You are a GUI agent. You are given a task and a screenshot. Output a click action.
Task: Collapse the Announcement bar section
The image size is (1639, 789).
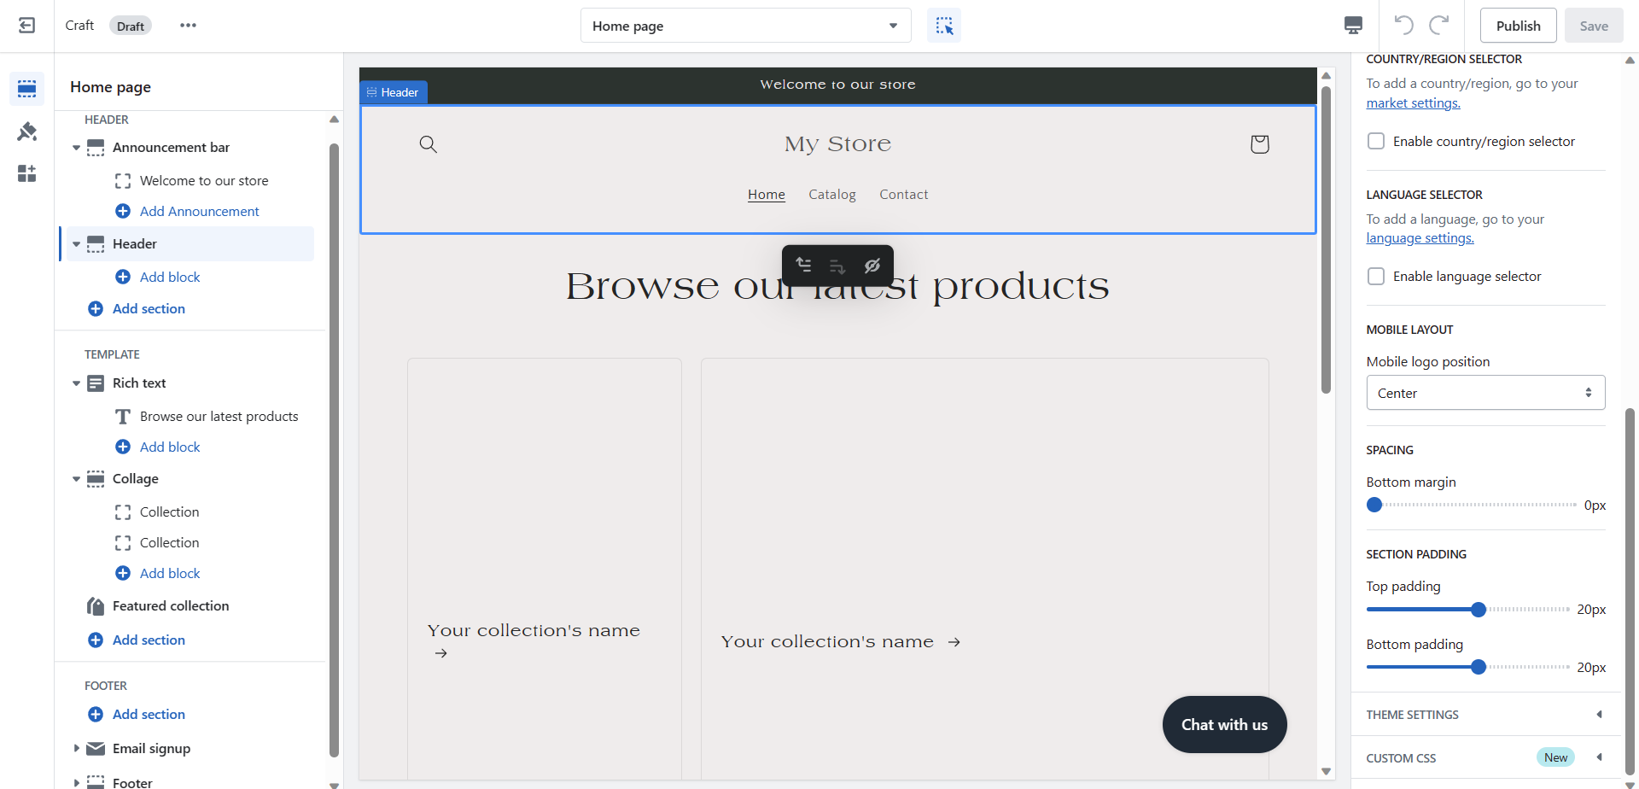coord(76,148)
